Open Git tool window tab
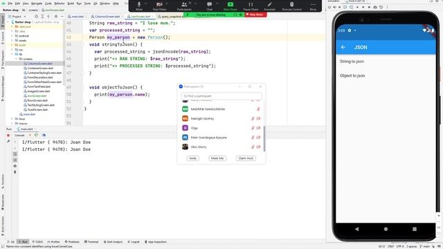The height and width of the screenshot is (249, 443). point(11,242)
